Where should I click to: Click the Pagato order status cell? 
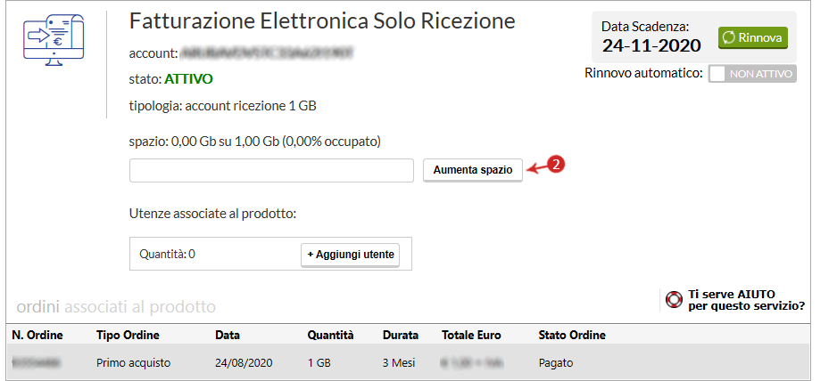tap(556, 363)
